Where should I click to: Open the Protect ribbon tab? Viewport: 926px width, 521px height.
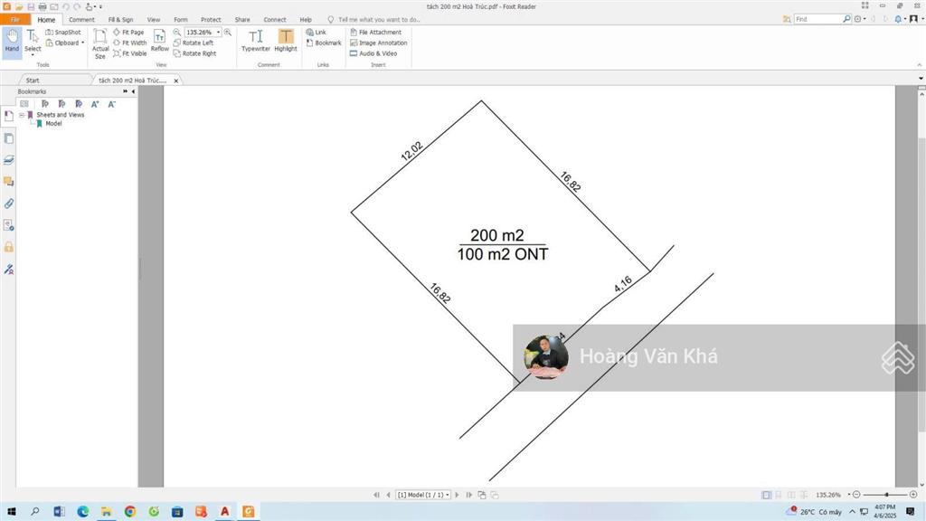[211, 19]
